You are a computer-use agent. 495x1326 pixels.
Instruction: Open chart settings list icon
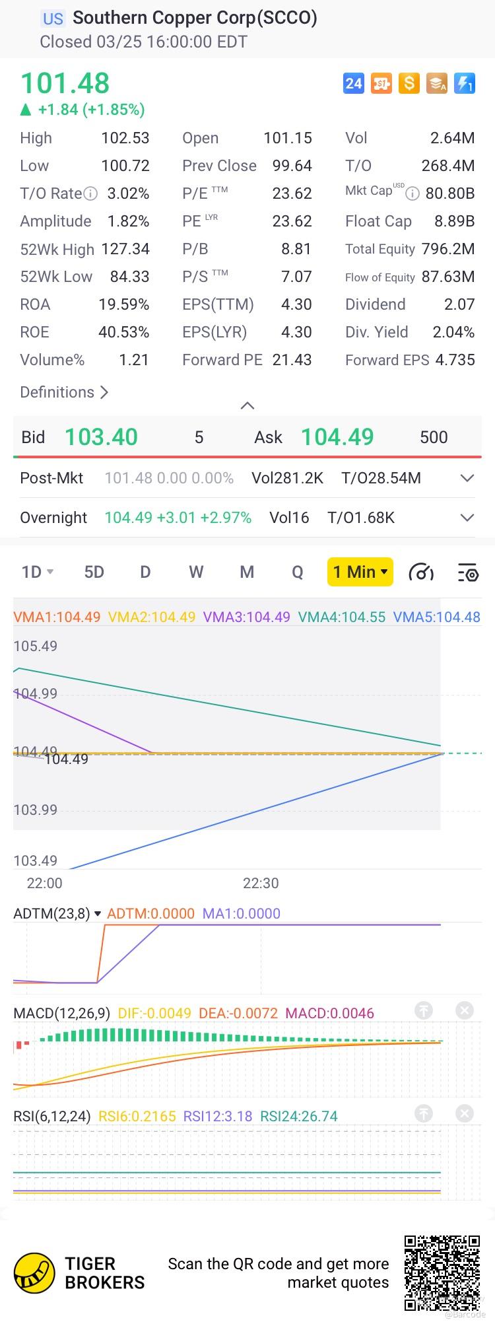(467, 572)
